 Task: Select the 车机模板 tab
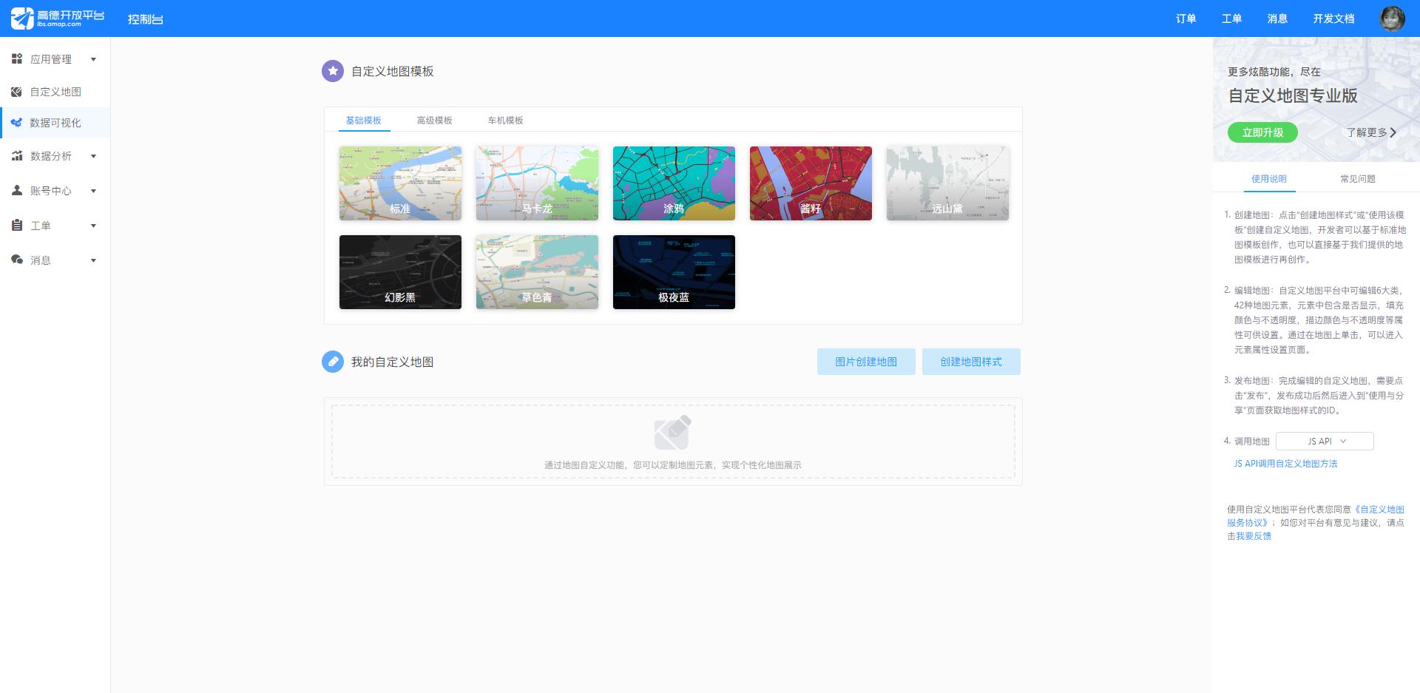pyautogui.click(x=504, y=119)
